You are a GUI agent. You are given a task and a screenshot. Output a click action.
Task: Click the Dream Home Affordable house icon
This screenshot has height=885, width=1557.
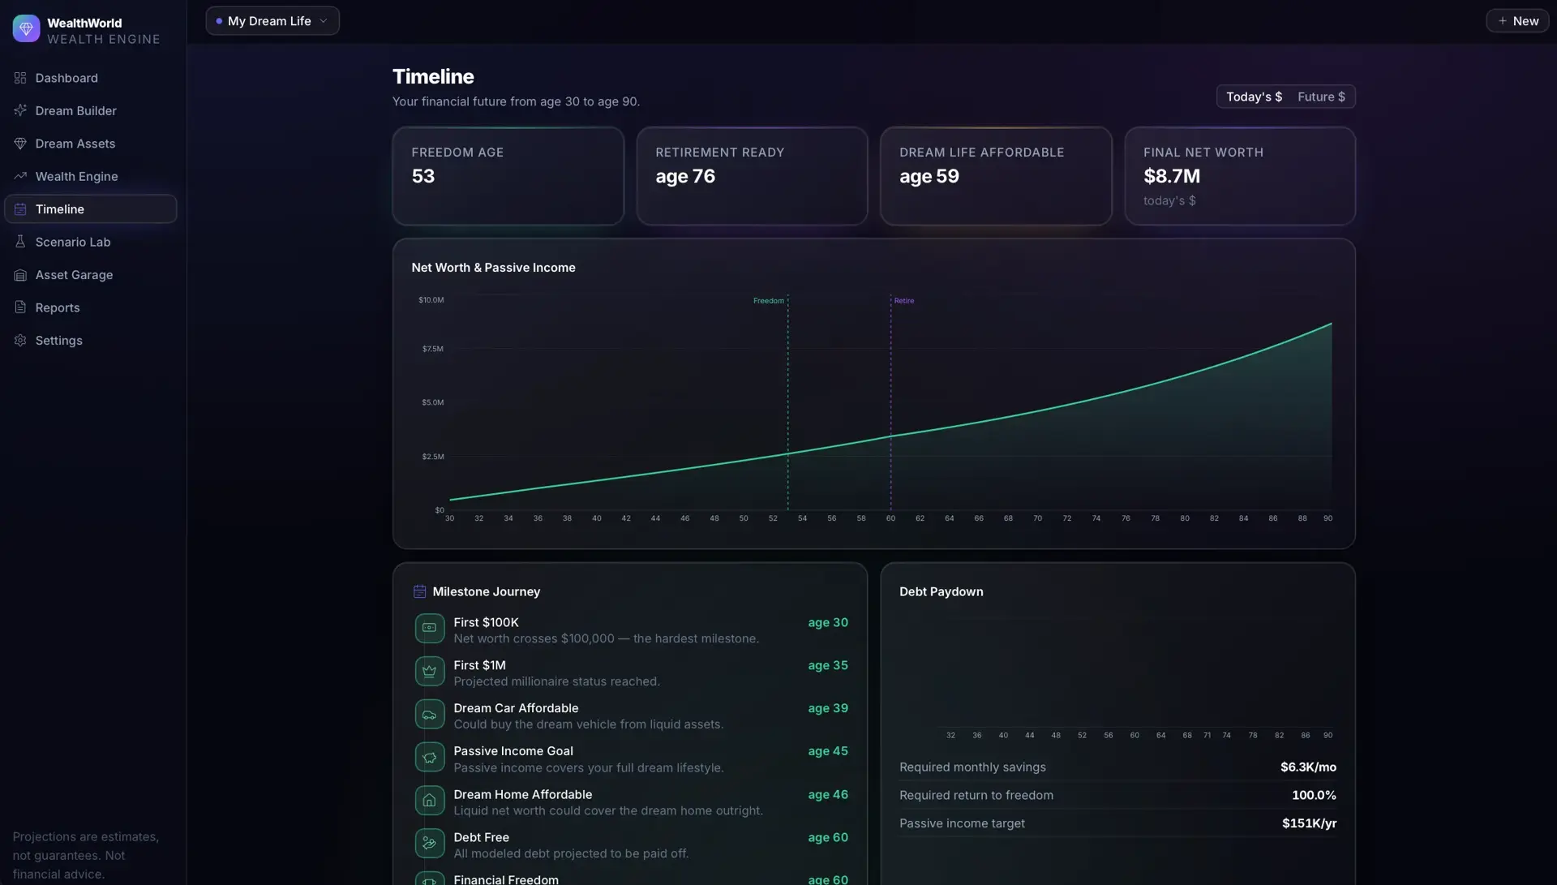(430, 801)
